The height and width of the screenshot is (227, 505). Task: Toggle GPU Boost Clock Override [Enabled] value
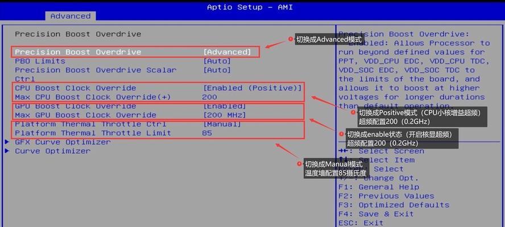[225, 106]
